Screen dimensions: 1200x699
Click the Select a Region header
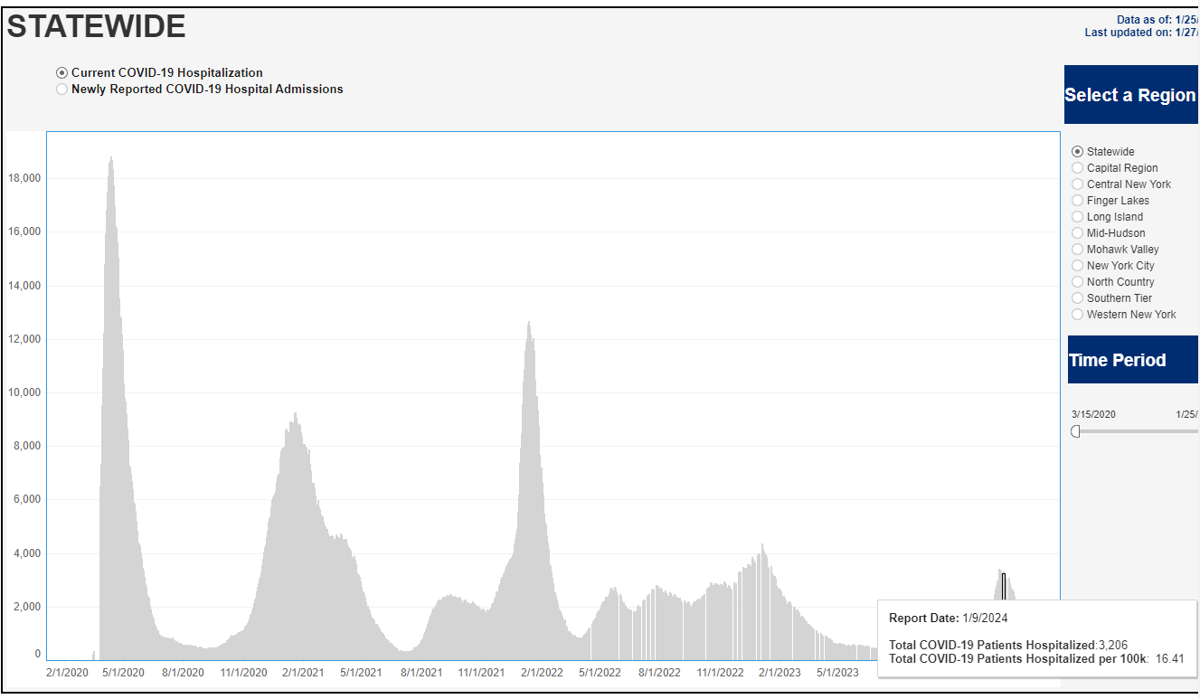pos(1130,95)
